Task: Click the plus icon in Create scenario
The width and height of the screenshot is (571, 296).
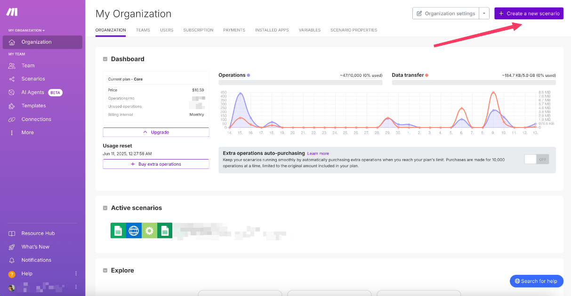Action: tap(501, 14)
